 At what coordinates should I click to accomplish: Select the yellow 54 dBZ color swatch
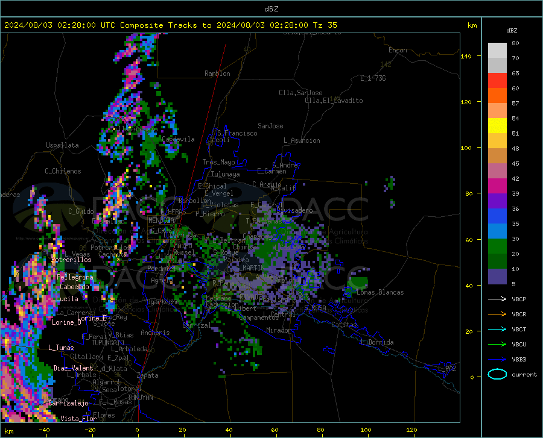497,126
